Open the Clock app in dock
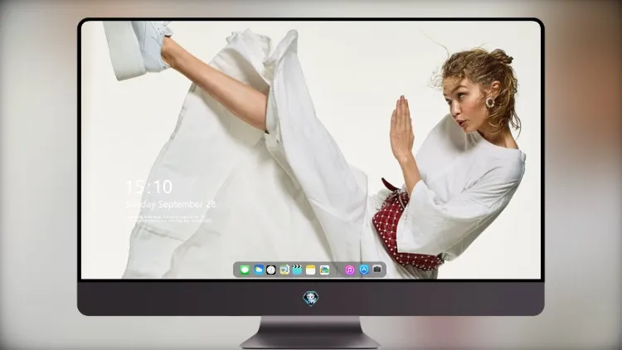 tap(271, 270)
